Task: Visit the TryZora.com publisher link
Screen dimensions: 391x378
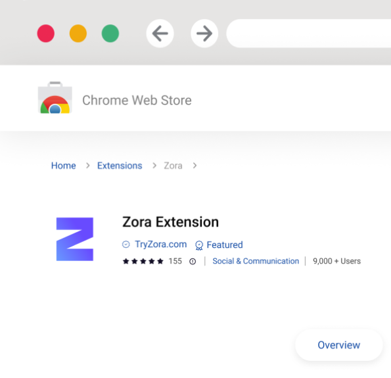Action: [x=161, y=245]
